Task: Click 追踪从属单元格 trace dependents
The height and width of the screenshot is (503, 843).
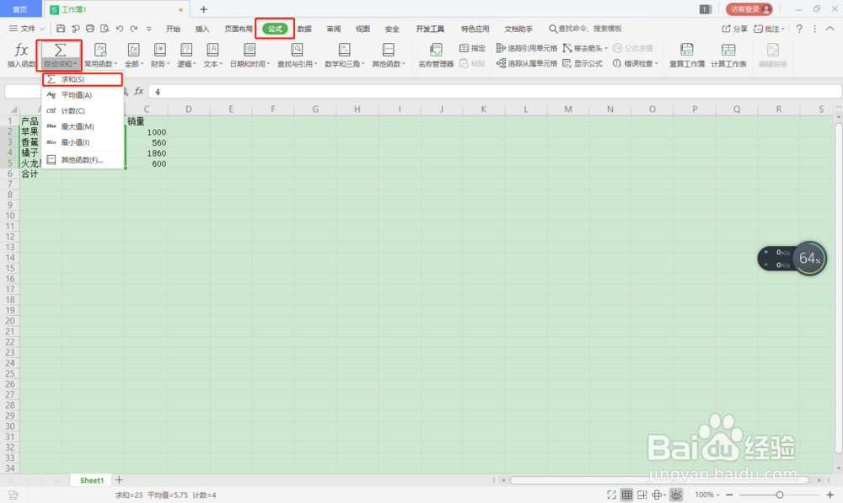Action: (526, 63)
